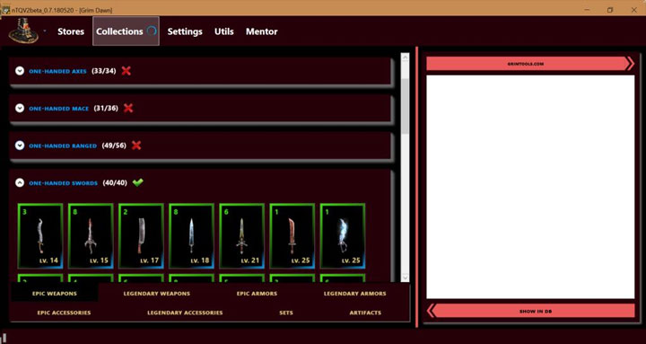The image size is (646, 344).
Task: Switch to the Epic Weapons tab
Action: click(x=55, y=294)
